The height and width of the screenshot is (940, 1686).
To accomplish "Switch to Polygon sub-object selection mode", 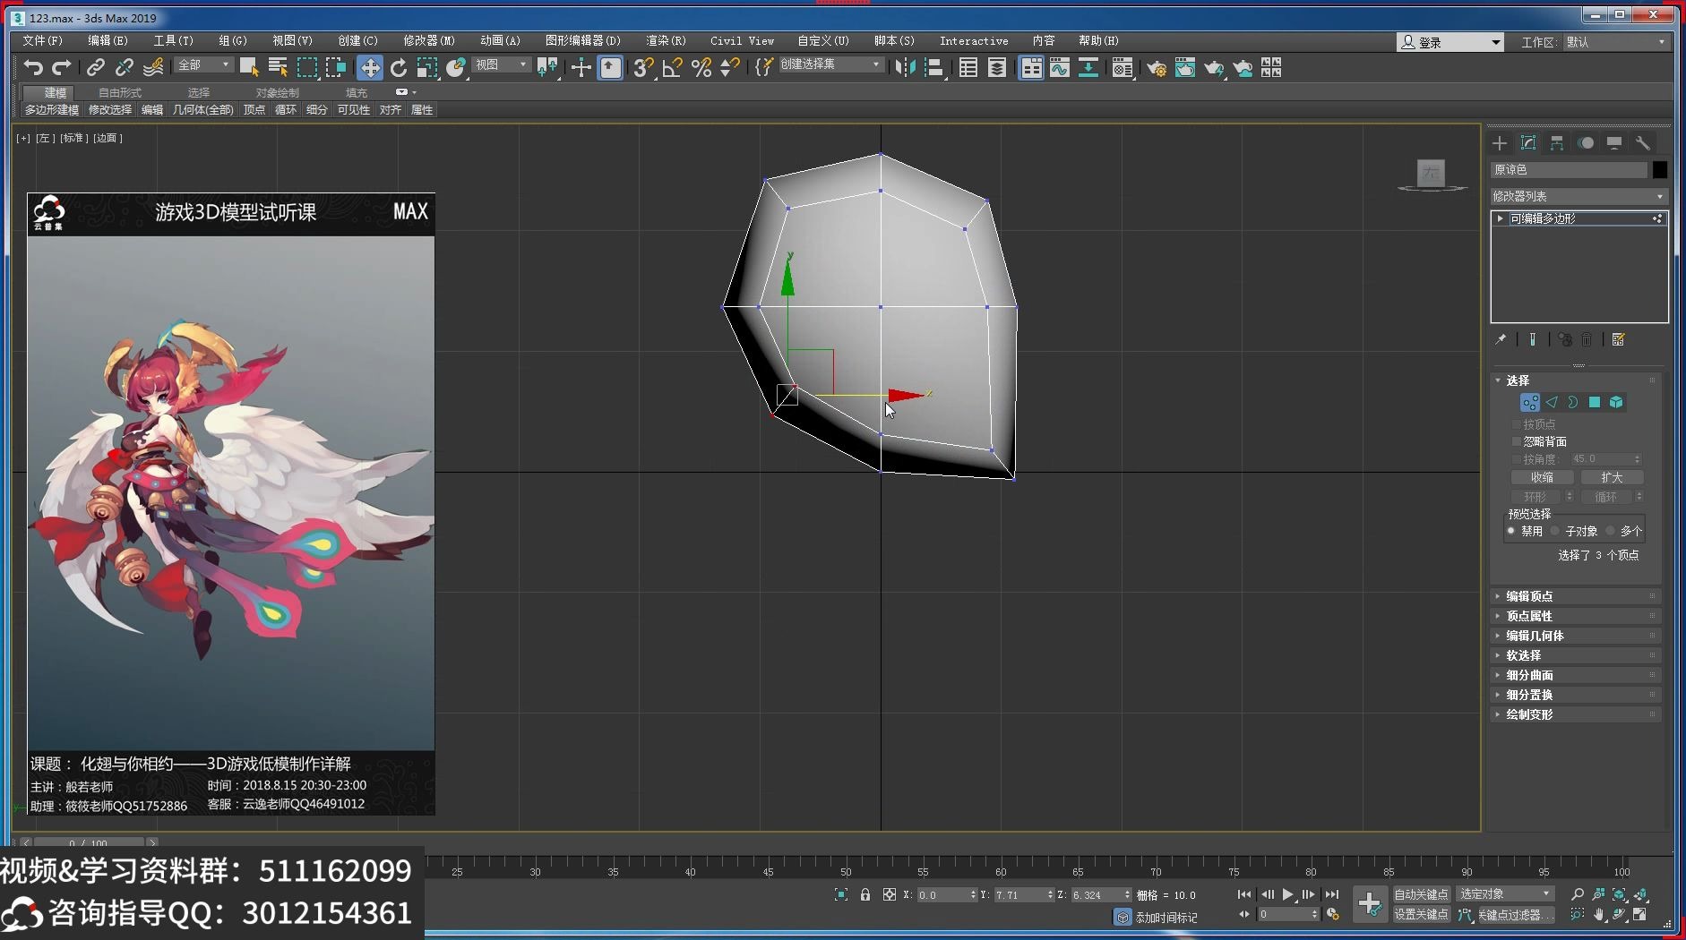I will (1595, 402).
